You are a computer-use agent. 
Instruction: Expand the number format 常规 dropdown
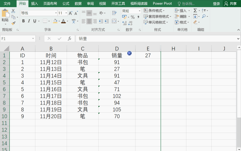(x=139, y=11)
